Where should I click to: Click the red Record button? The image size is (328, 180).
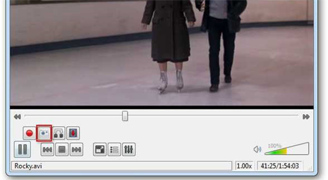tap(29, 133)
